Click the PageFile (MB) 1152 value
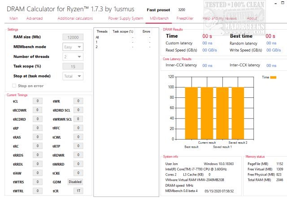 [280, 164]
